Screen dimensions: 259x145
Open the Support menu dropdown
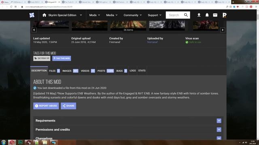point(155,15)
